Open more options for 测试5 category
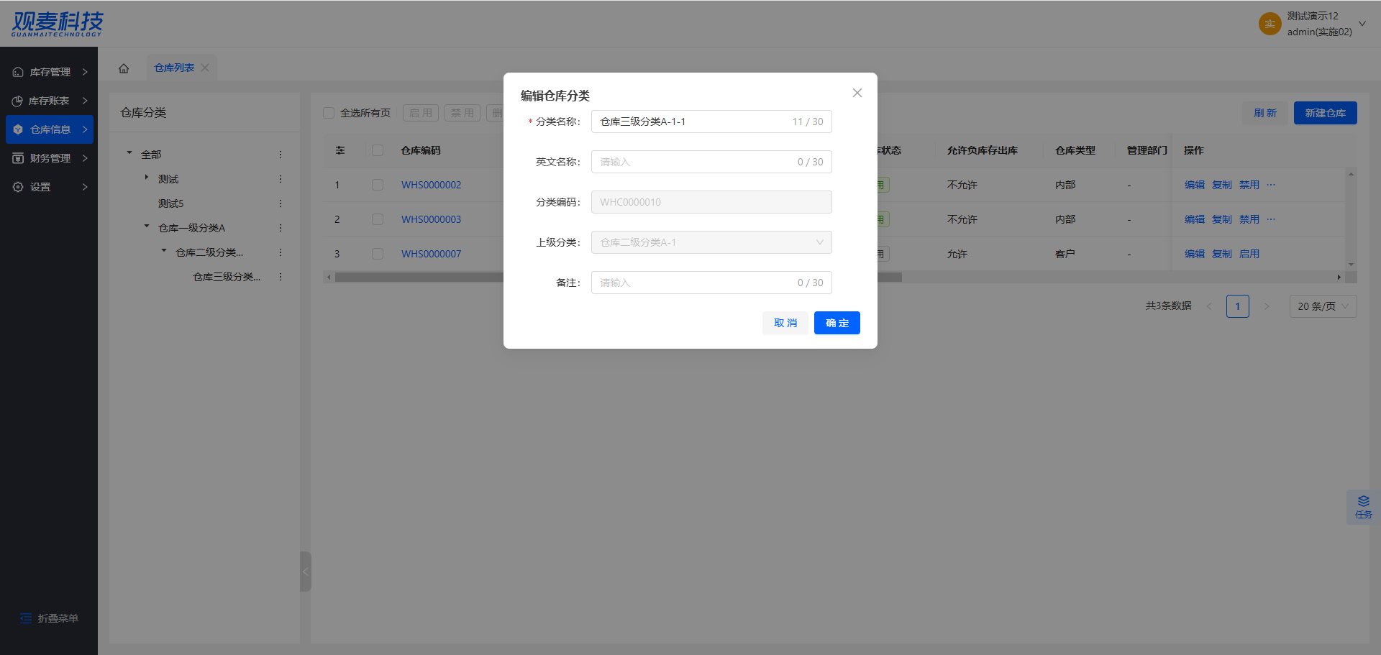The width and height of the screenshot is (1381, 655). pos(281,203)
